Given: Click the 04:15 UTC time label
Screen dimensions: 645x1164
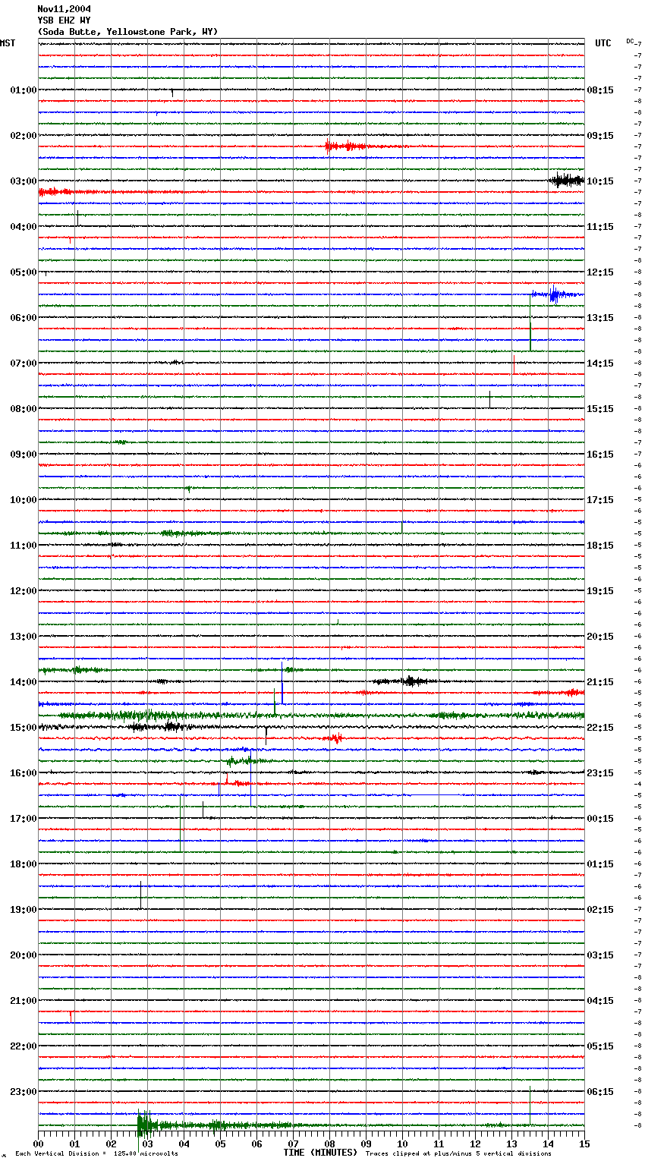Looking at the screenshot, I should [600, 1001].
